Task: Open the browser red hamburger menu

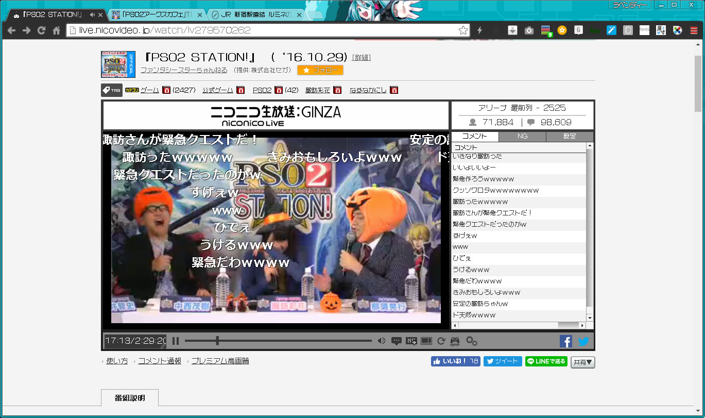Action: tap(694, 30)
